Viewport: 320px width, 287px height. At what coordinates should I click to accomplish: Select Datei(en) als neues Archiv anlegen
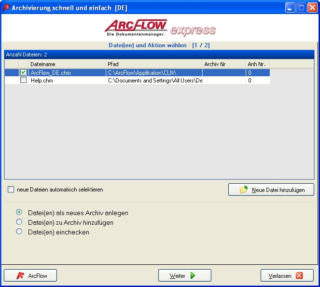coord(19,212)
